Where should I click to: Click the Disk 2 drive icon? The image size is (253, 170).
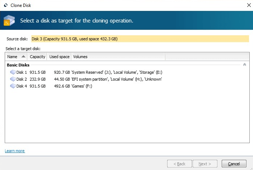[x=13, y=79]
